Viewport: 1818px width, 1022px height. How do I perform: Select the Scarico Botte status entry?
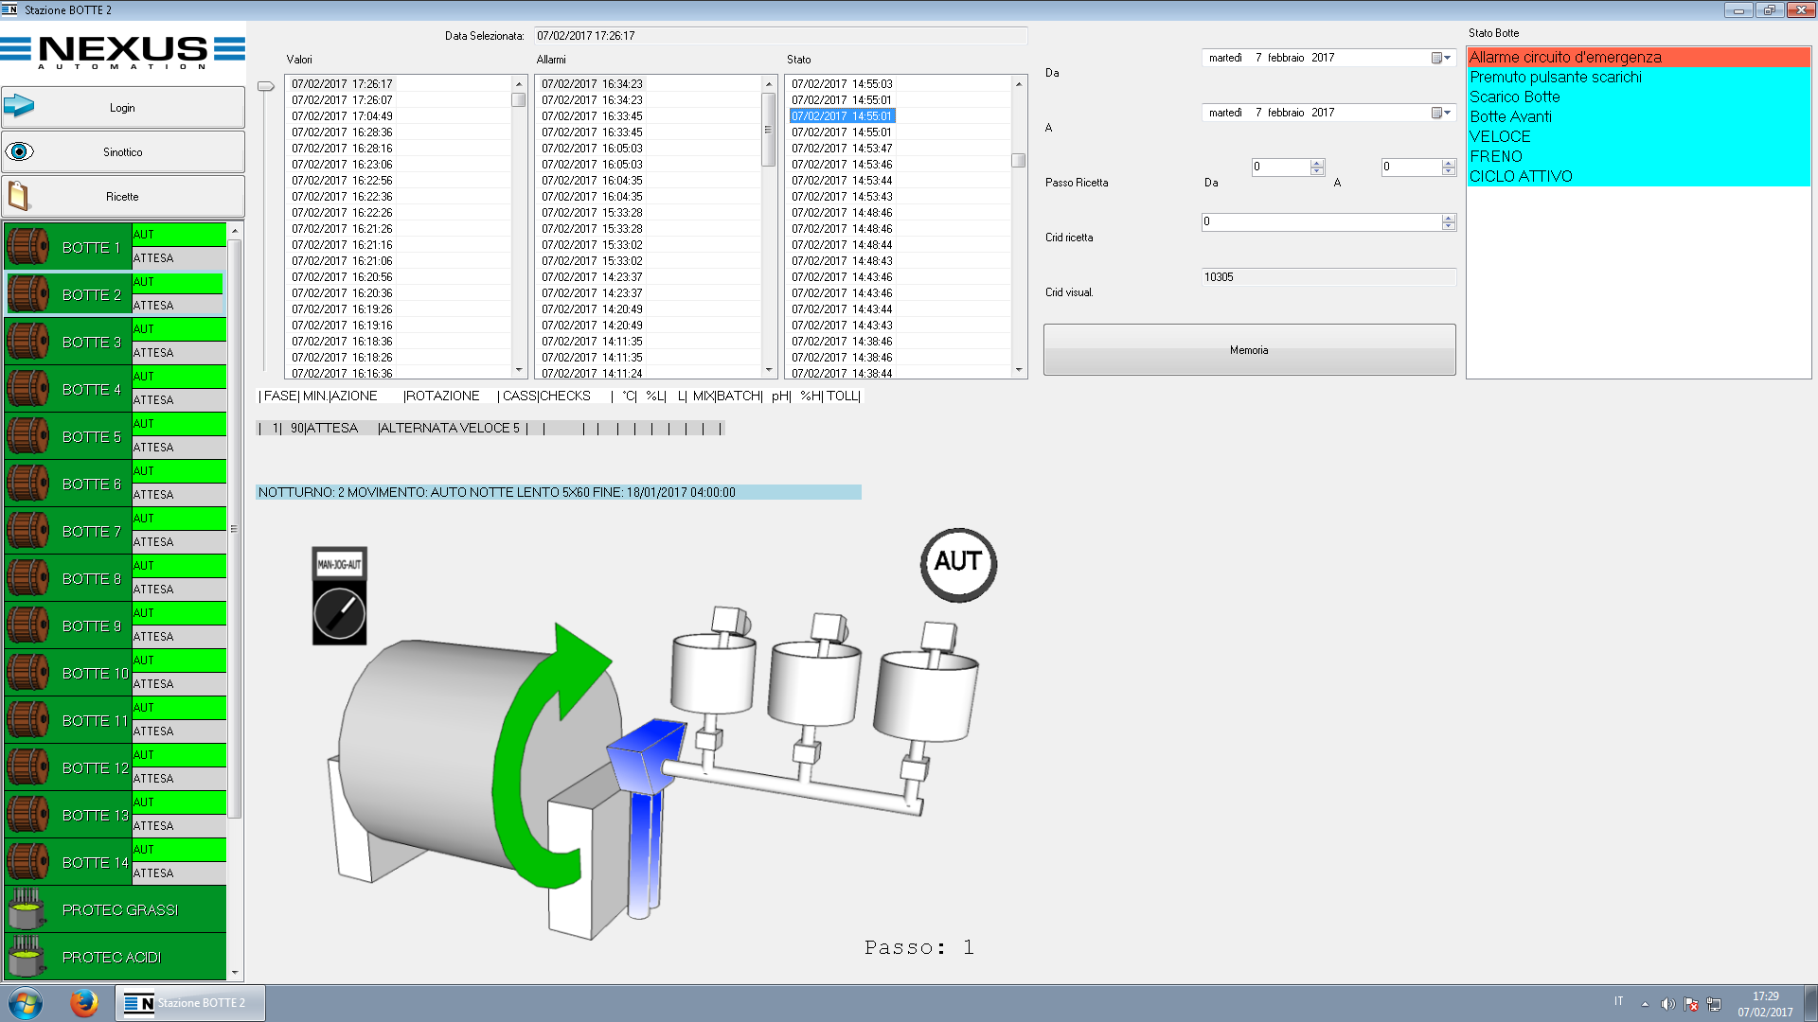pyautogui.click(x=1514, y=97)
